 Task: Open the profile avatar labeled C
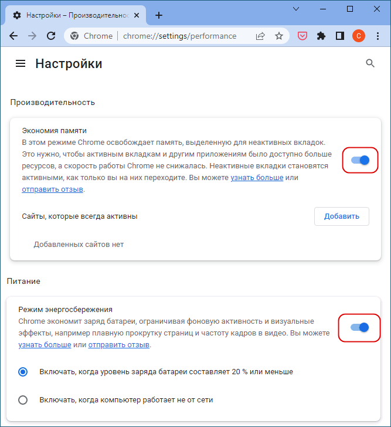click(x=359, y=36)
